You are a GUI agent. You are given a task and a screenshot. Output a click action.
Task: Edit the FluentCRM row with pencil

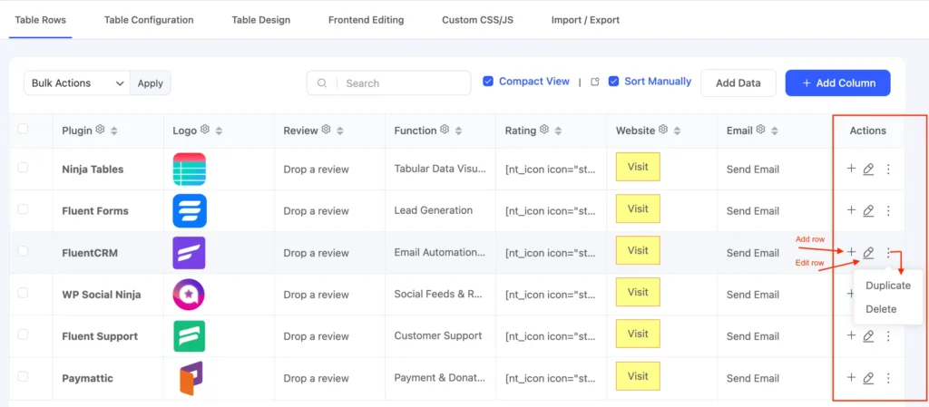pyautogui.click(x=868, y=253)
